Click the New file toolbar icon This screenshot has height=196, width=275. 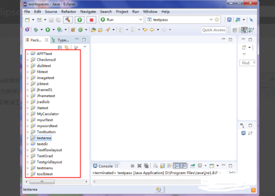[27, 20]
